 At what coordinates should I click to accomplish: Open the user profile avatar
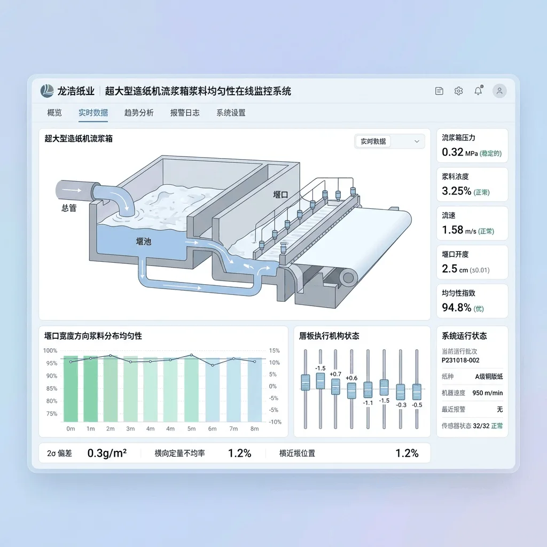499,91
